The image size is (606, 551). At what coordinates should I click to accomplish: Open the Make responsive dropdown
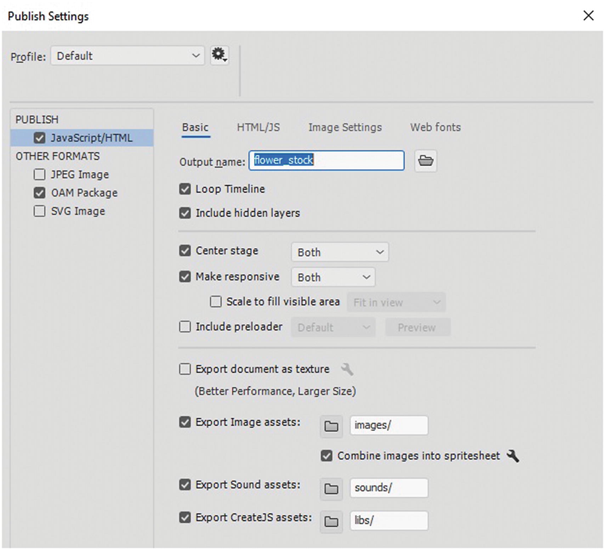333,277
